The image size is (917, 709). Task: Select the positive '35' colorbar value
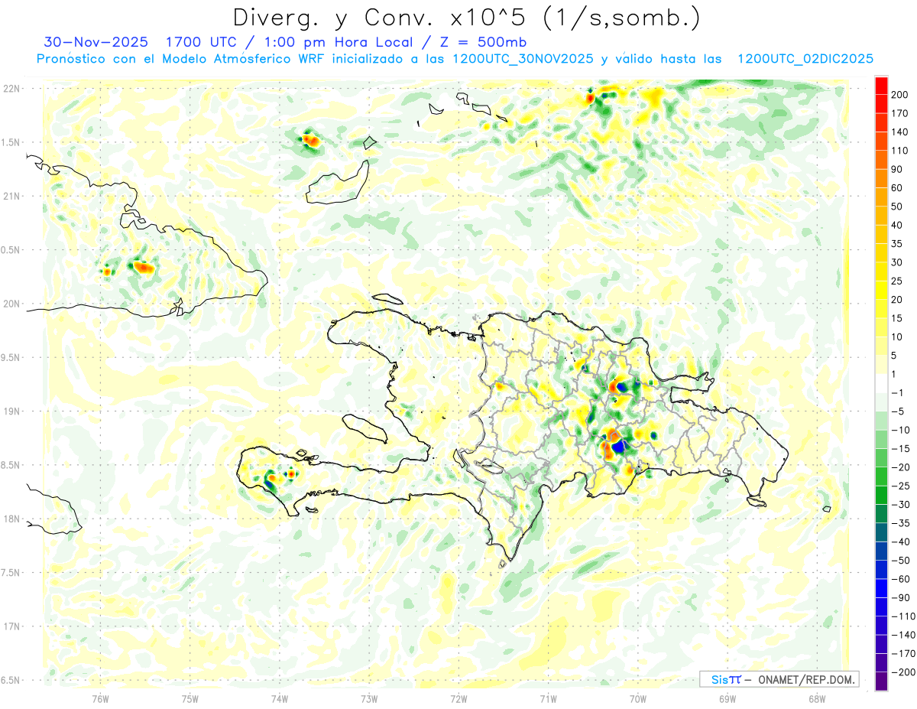click(898, 243)
